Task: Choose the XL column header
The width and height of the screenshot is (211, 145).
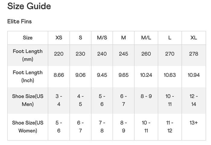Action: coord(194,38)
